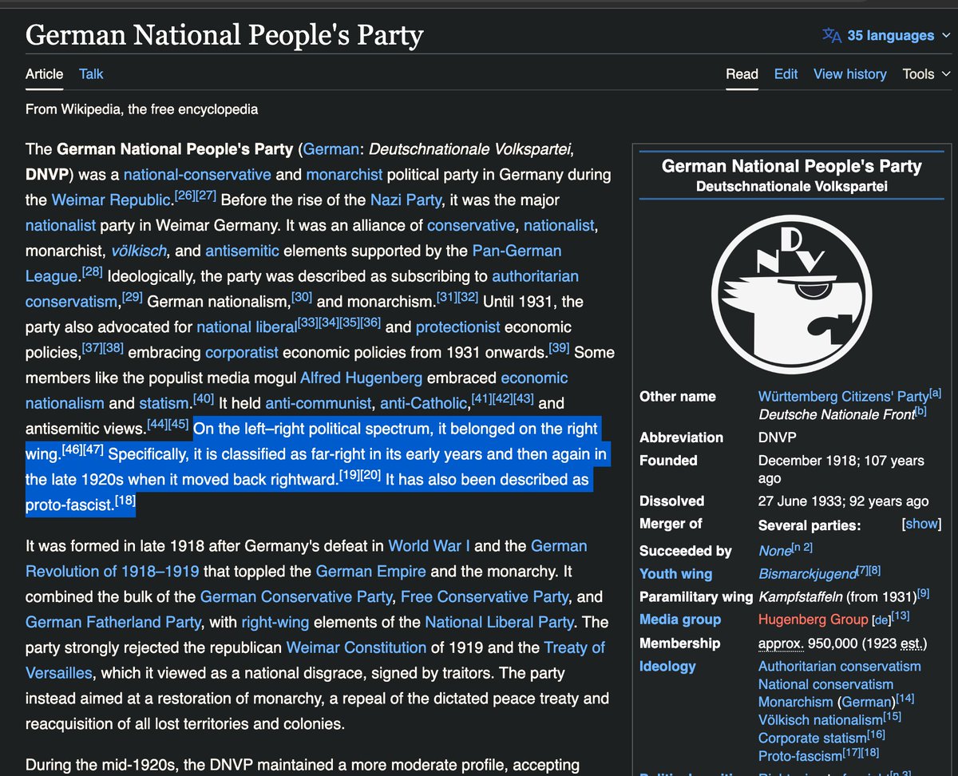This screenshot has height=776, width=958.
Task: Follow the national-conservative link
Action: (x=197, y=174)
